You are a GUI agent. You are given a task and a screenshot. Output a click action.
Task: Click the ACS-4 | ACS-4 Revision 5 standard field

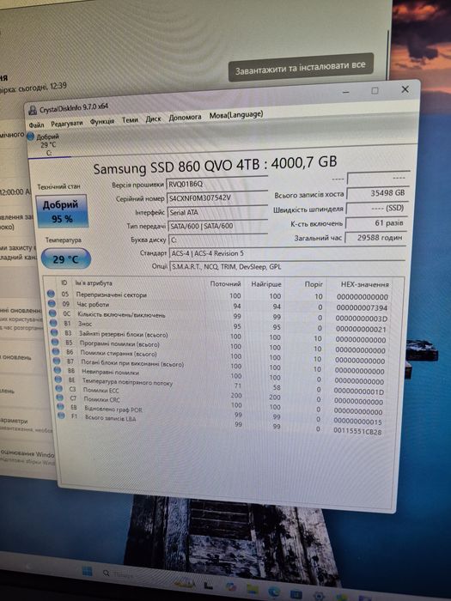click(287, 253)
